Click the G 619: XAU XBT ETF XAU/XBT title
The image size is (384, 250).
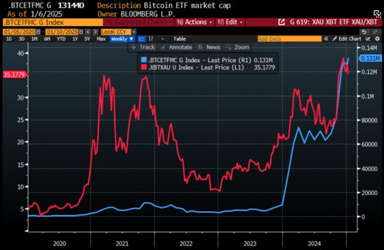334,22
